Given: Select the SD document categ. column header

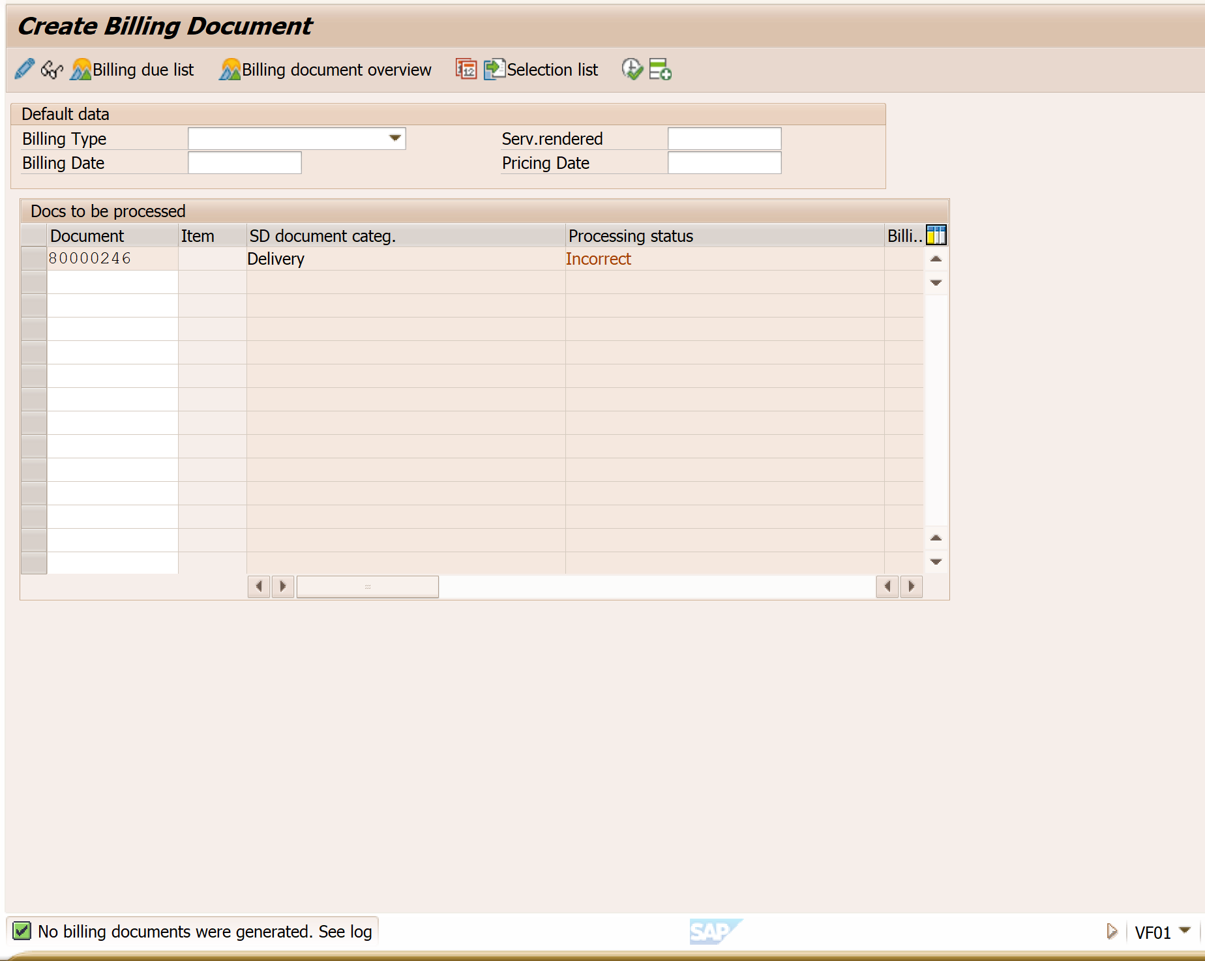Looking at the screenshot, I should point(406,235).
